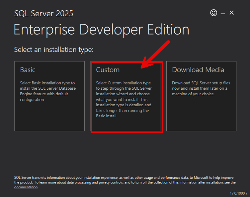Click the "Download Media" tile heading
The image size is (250, 197).
198,70
